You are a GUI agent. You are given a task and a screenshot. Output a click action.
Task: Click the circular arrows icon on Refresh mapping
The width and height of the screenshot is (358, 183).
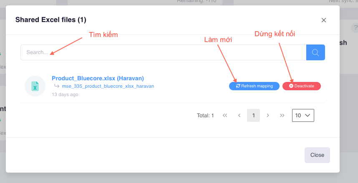click(238, 86)
